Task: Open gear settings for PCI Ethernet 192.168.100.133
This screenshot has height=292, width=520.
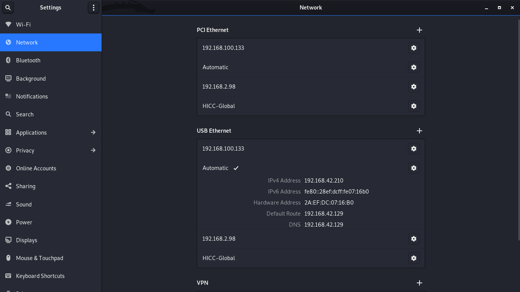Action: (414, 48)
